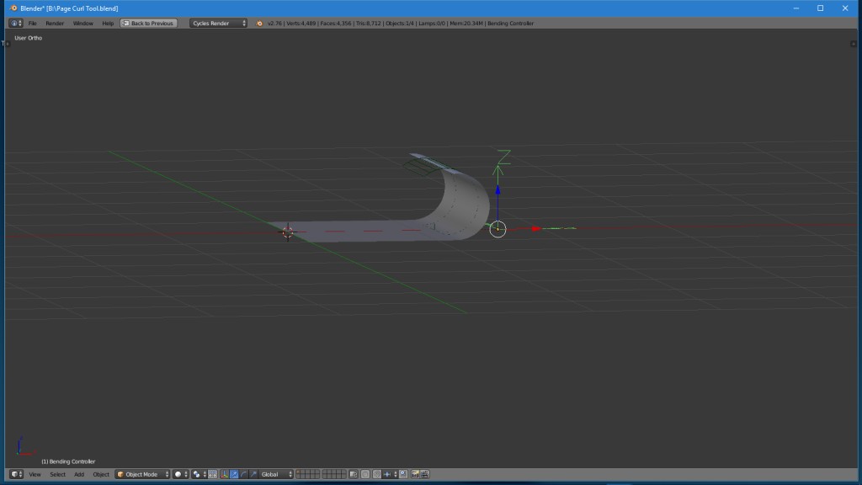This screenshot has height=485, width=862.
Task: Open the Object Mode dropdown
Action: [x=141, y=473]
